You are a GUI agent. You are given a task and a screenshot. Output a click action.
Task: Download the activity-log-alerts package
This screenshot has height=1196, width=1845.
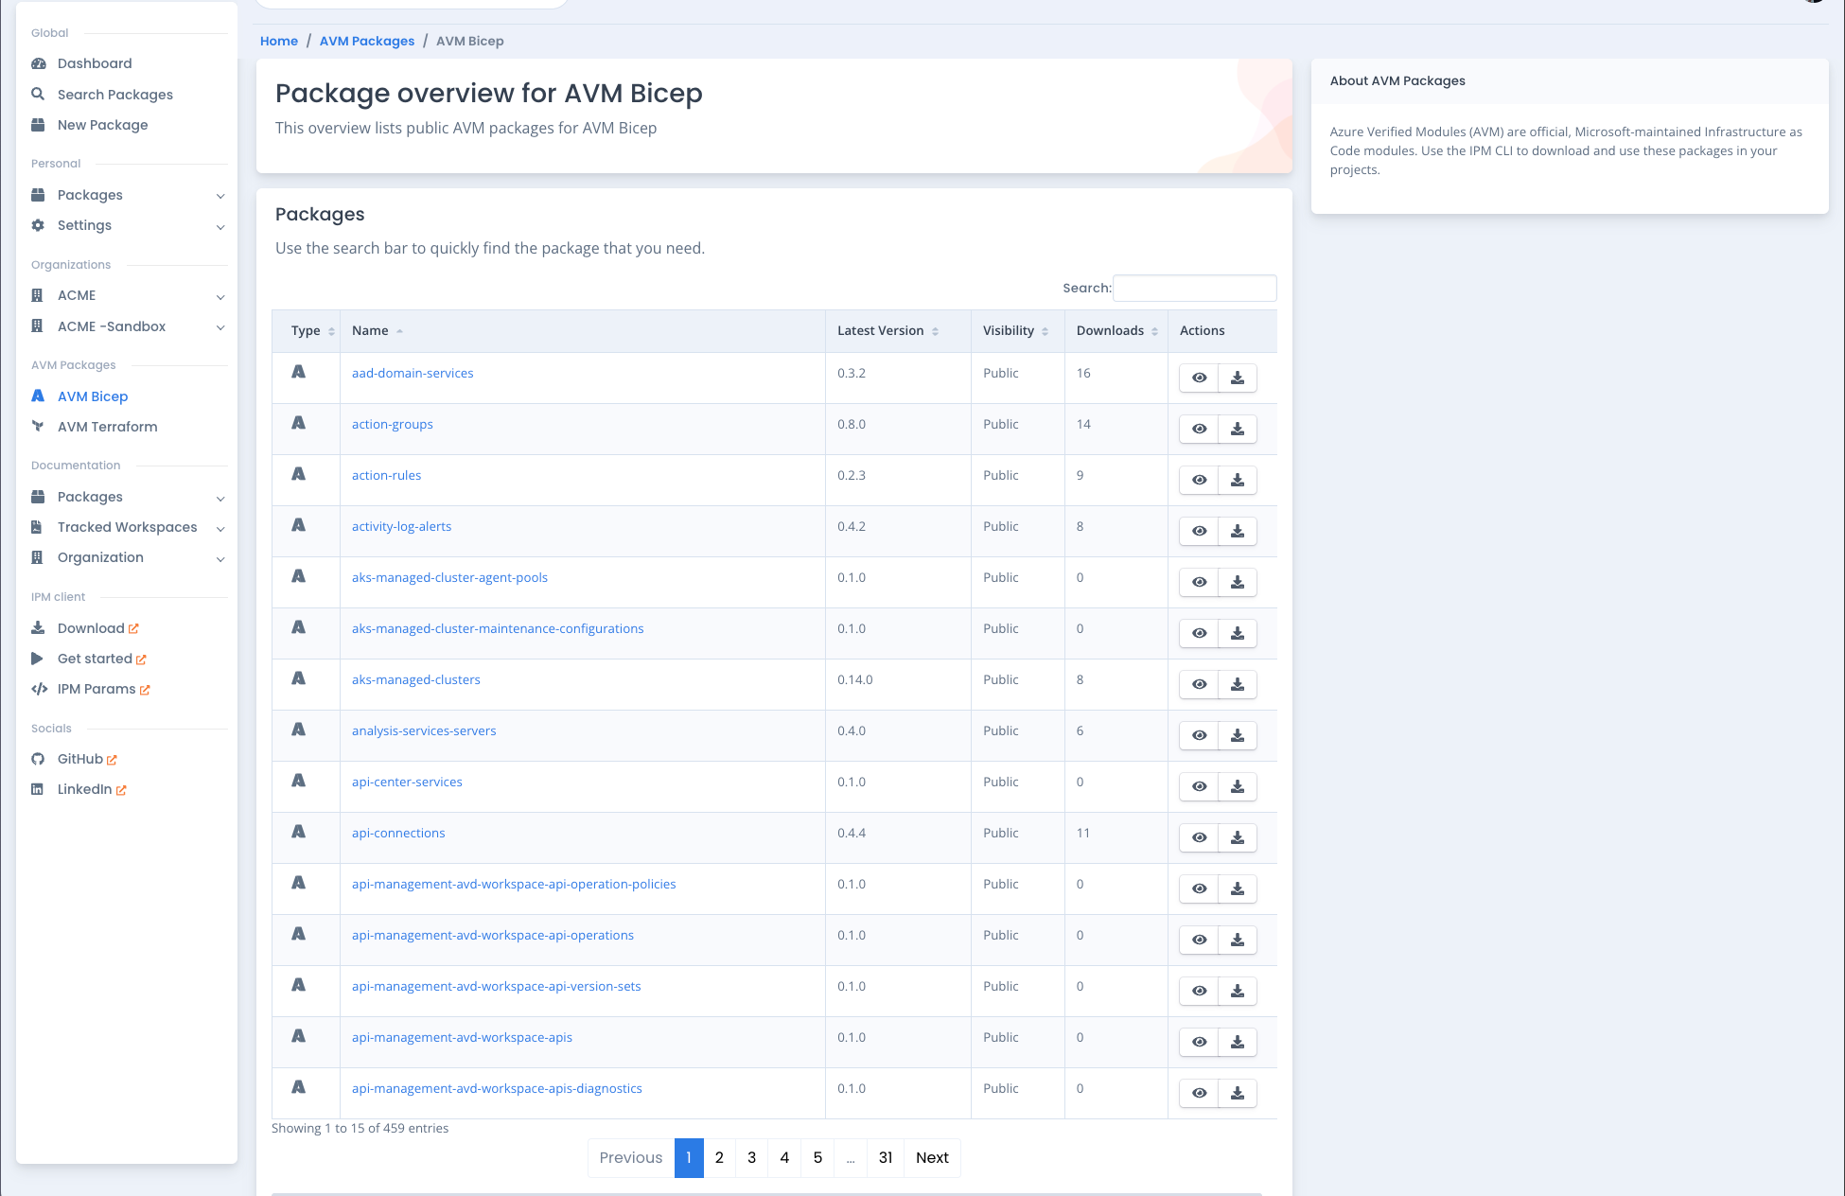point(1237,531)
